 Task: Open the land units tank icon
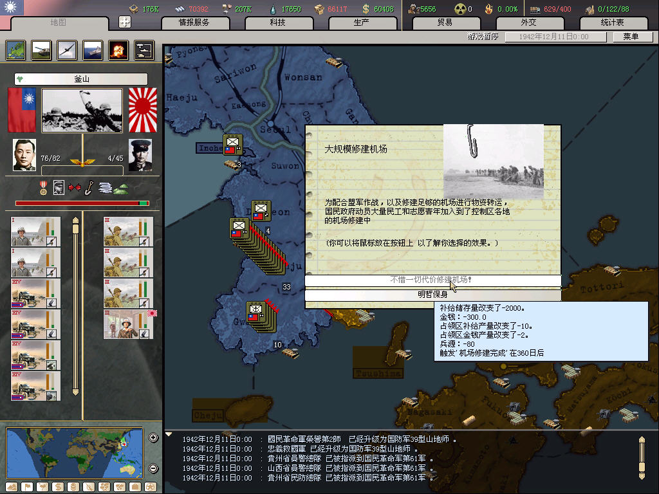pyautogui.click(x=41, y=50)
